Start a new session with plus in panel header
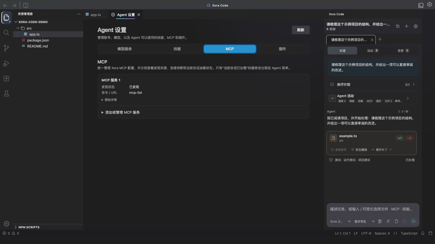This screenshot has width=435, height=244. [x=406, y=26]
